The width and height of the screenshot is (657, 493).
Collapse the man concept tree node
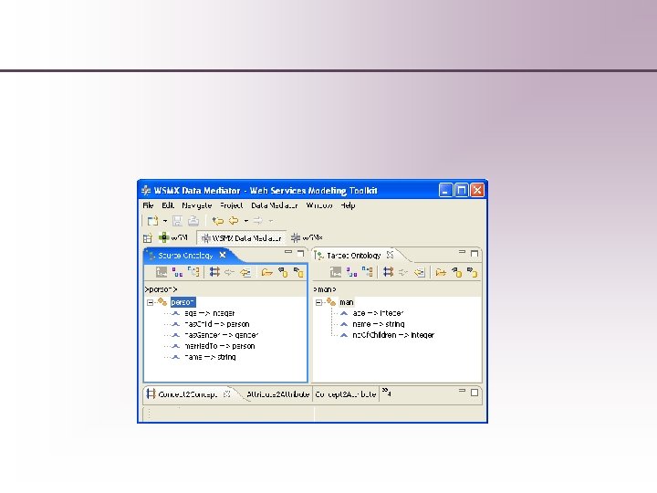coord(318,302)
